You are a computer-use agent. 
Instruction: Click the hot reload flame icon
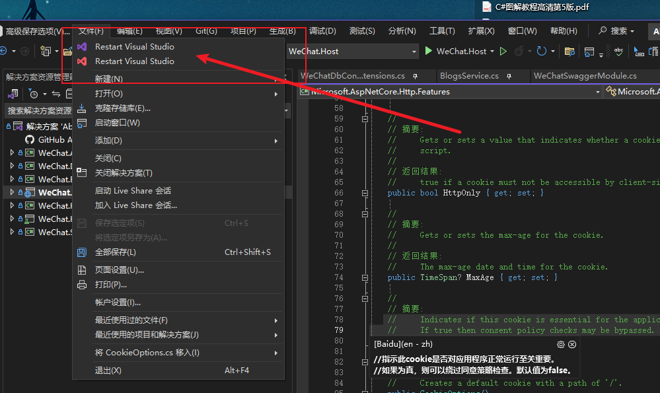(519, 52)
